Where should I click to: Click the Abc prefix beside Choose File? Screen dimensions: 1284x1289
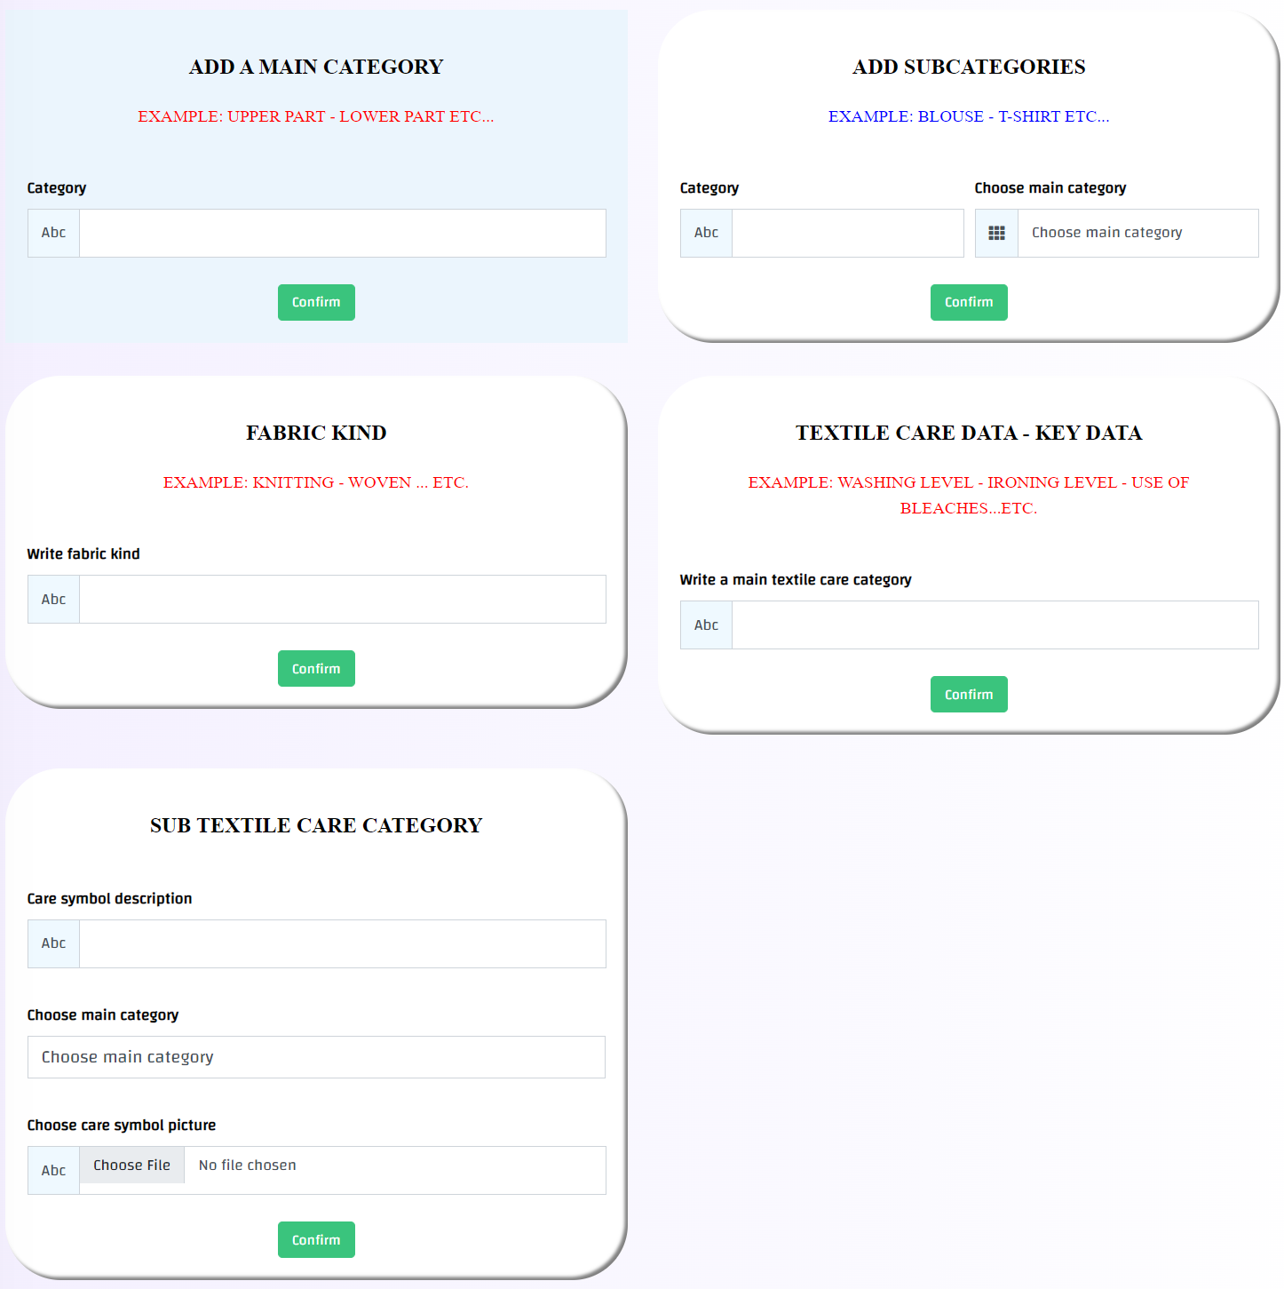53,1171
